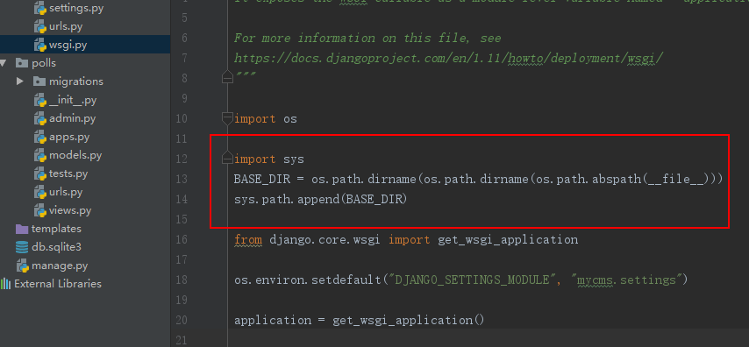Click the djangoproject docs URL in the comment
Viewport: 749px width, 347px height.
click(448, 58)
